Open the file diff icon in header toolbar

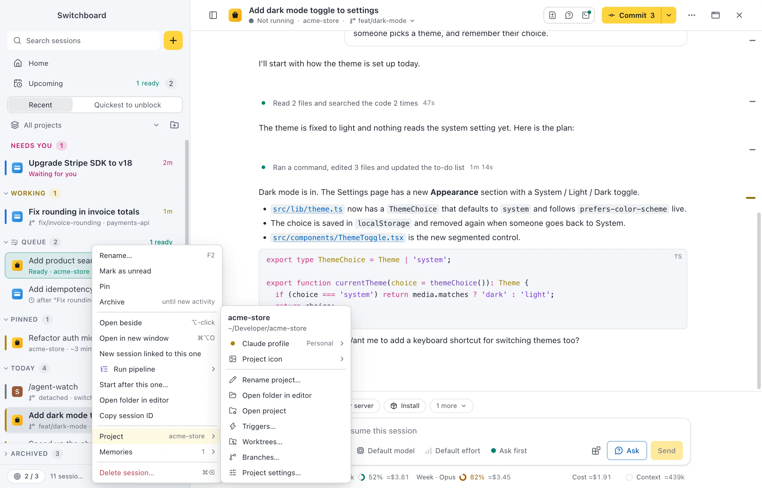point(552,15)
